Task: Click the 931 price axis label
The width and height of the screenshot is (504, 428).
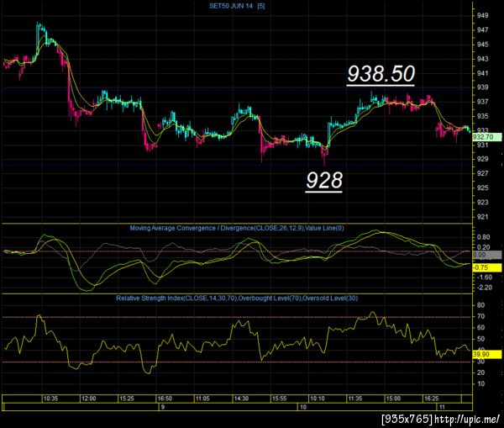Action: click(482, 145)
